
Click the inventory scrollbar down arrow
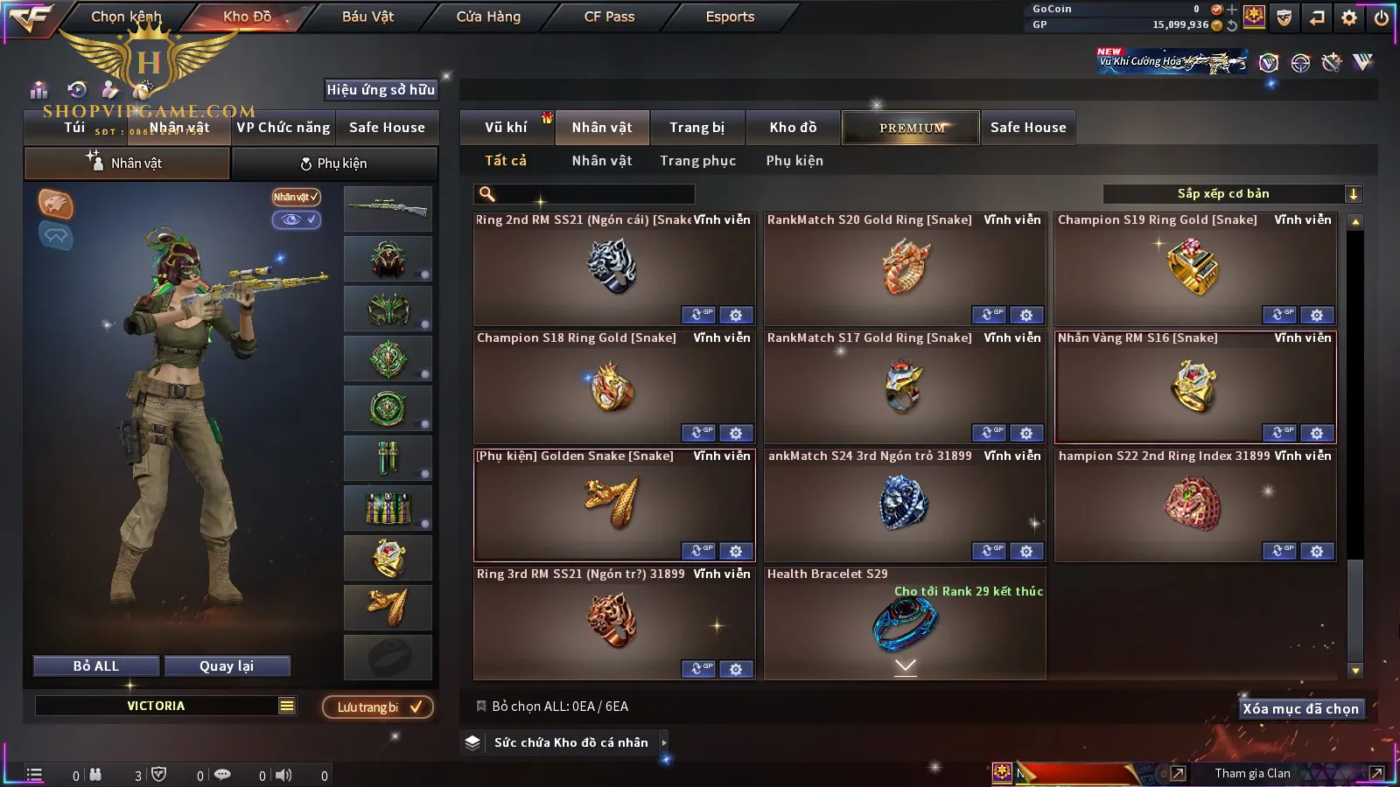point(1355,671)
